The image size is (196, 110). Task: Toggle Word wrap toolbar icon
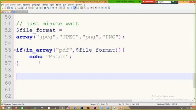tap(68, 8)
